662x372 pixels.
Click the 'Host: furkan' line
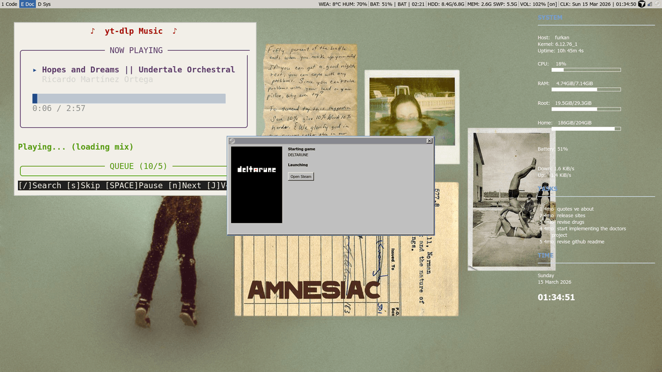[x=553, y=37]
